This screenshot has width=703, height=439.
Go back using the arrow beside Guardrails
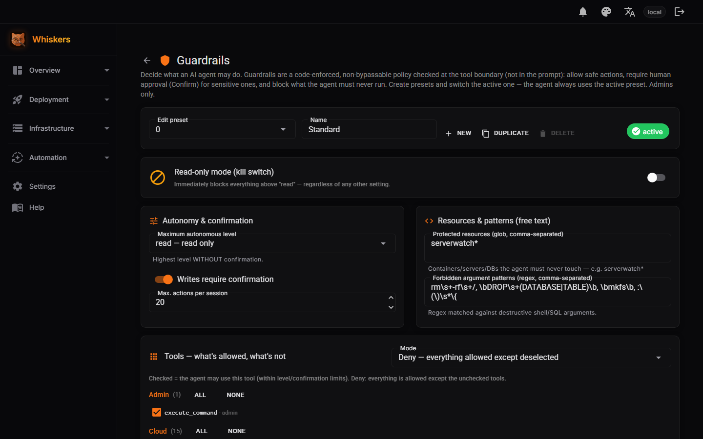point(147,60)
